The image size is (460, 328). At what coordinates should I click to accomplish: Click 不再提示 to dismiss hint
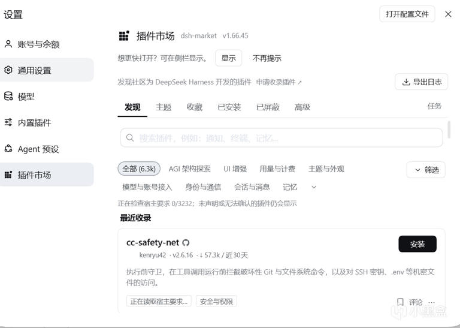pos(267,58)
